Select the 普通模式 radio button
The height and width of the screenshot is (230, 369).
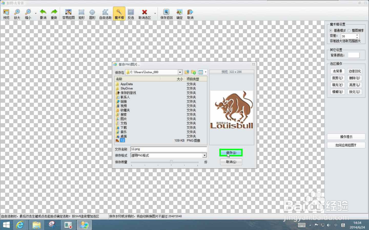pyautogui.click(x=331, y=31)
